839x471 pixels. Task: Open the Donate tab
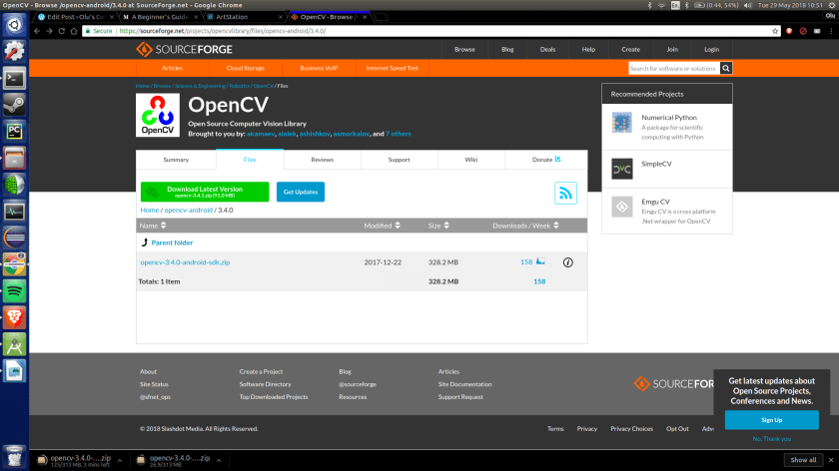(x=546, y=160)
